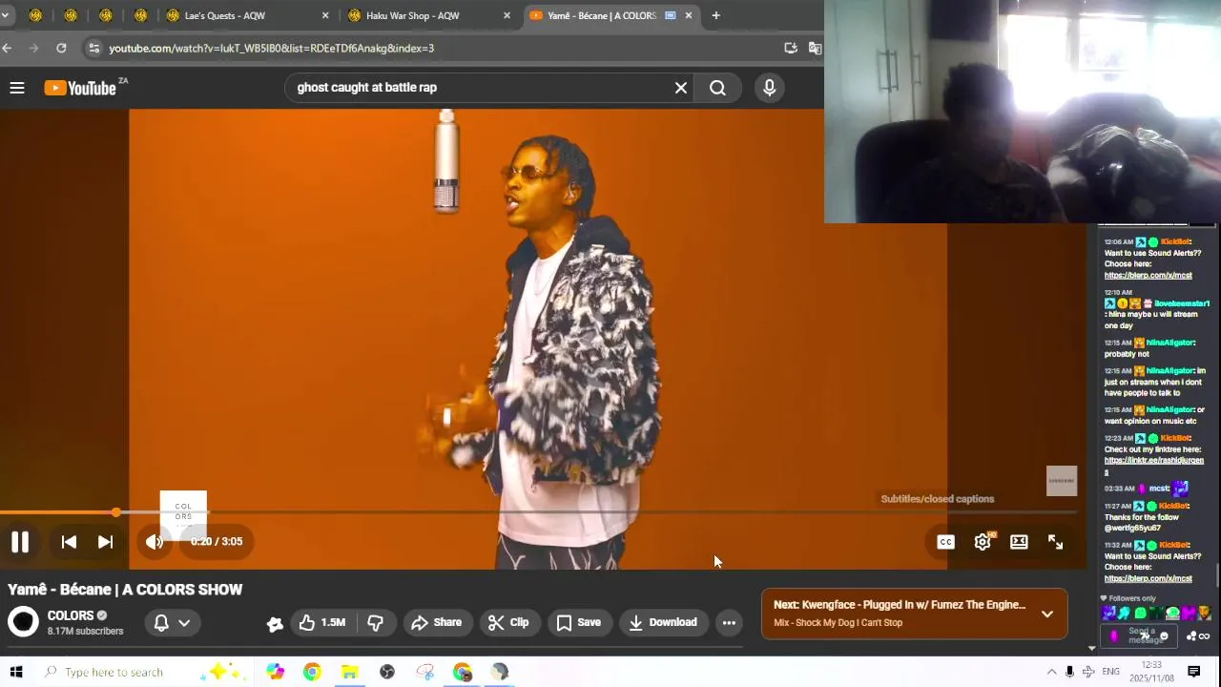Show hidden system tray icons
The image size is (1221, 687).
[1051, 672]
